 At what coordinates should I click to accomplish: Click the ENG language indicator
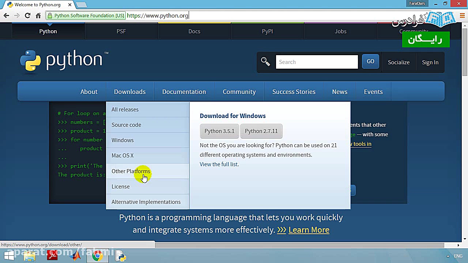(458, 256)
